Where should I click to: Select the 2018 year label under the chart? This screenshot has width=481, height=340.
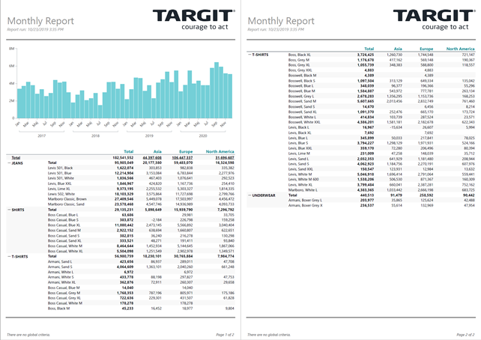click(95, 136)
